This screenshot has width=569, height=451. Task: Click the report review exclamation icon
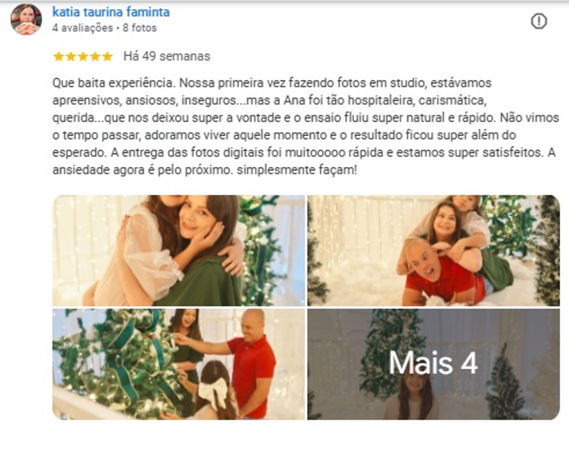pyautogui.click(x=539, y=21)
